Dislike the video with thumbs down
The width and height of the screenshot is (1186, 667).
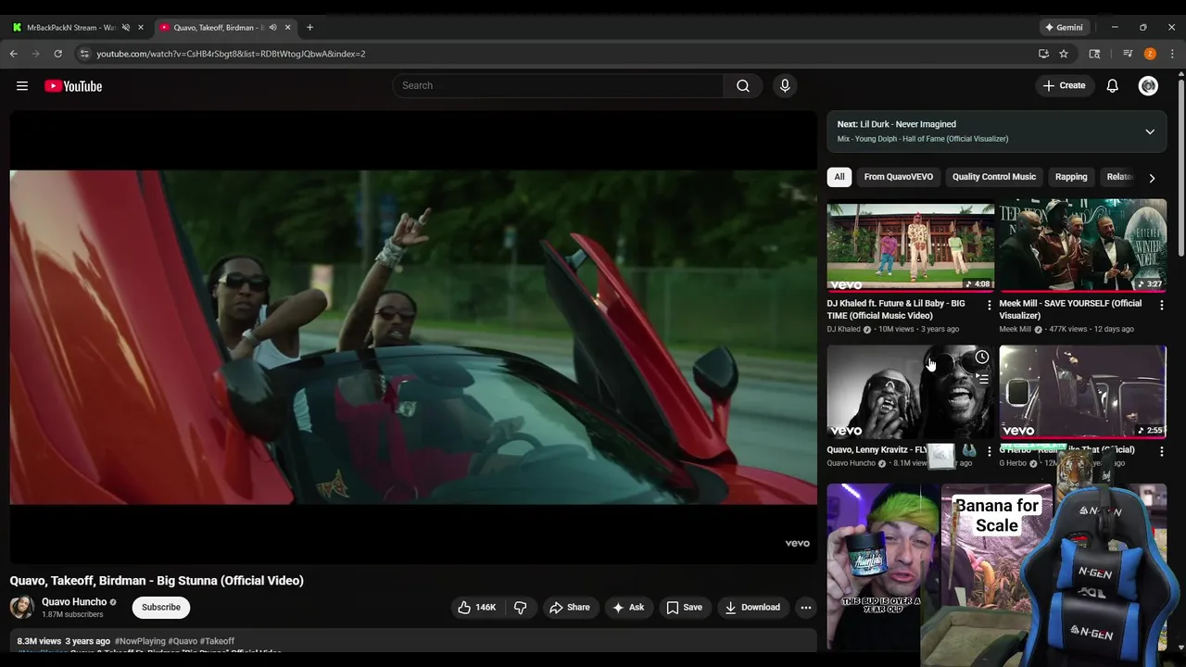pyautogui.click(x=521, y=608)
